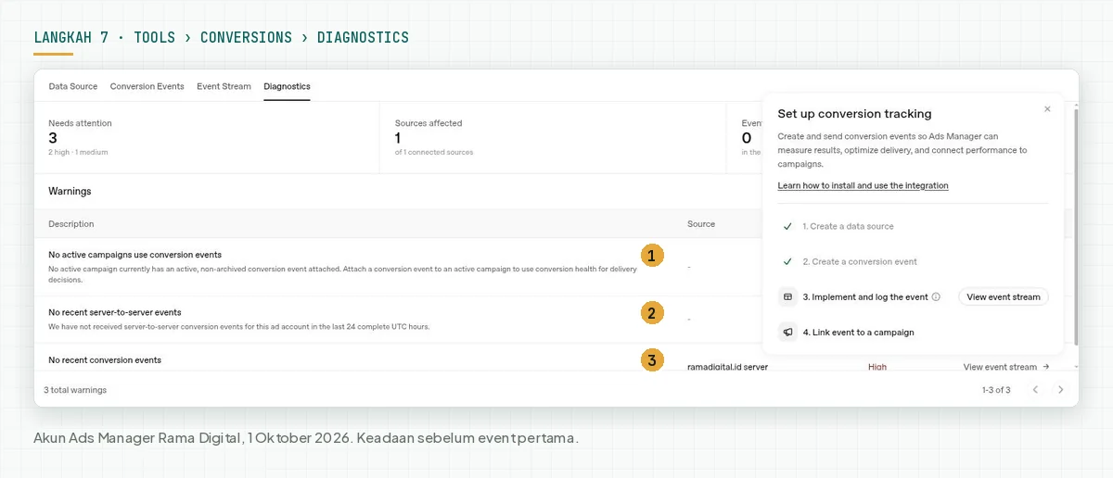
Task: Click ramadigital.id server source cell
Action: (x=727, y=367)
